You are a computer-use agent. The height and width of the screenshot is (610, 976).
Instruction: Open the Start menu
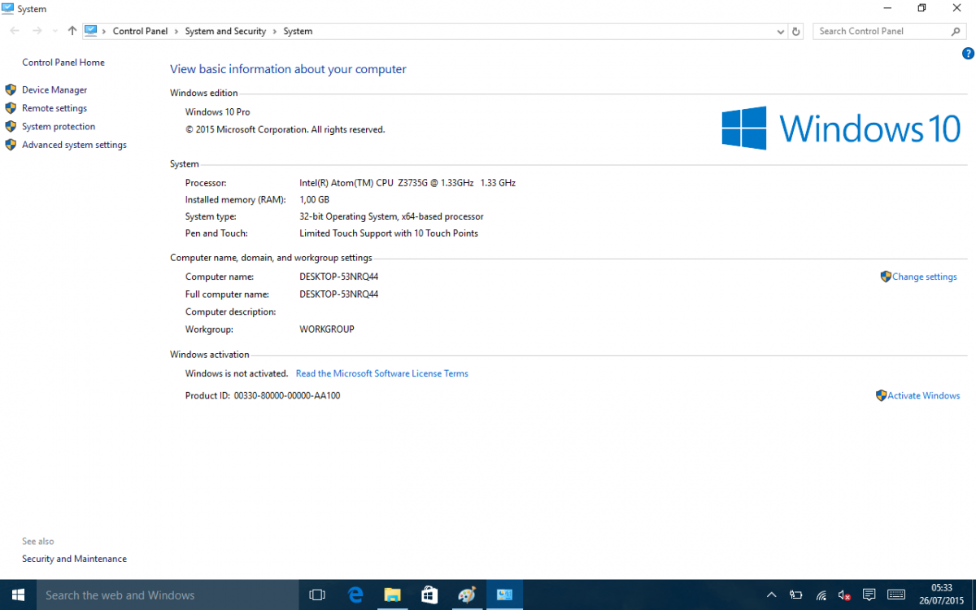tap(18, 595)
